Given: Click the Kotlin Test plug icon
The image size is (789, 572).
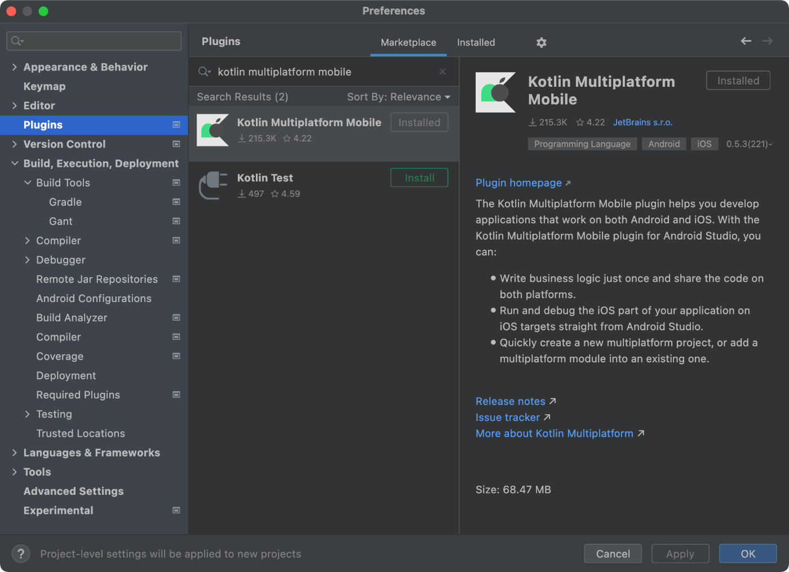Looking at the screenshot, I should [212, 185].
